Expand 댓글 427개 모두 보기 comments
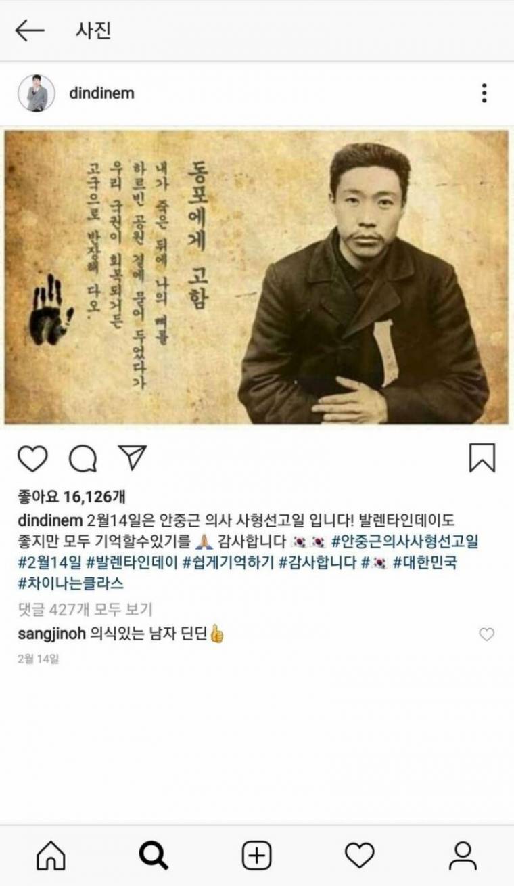This screenshot has height=886, width=514. [x=85, y=608]
